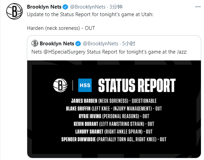Viewport: 204px width, 160px height.
Task: Click the Nets logo in the status report image
Action: pos(60,85)
